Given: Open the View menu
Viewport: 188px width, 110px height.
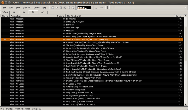Looking at the screenshot, I should pos(18,8).
